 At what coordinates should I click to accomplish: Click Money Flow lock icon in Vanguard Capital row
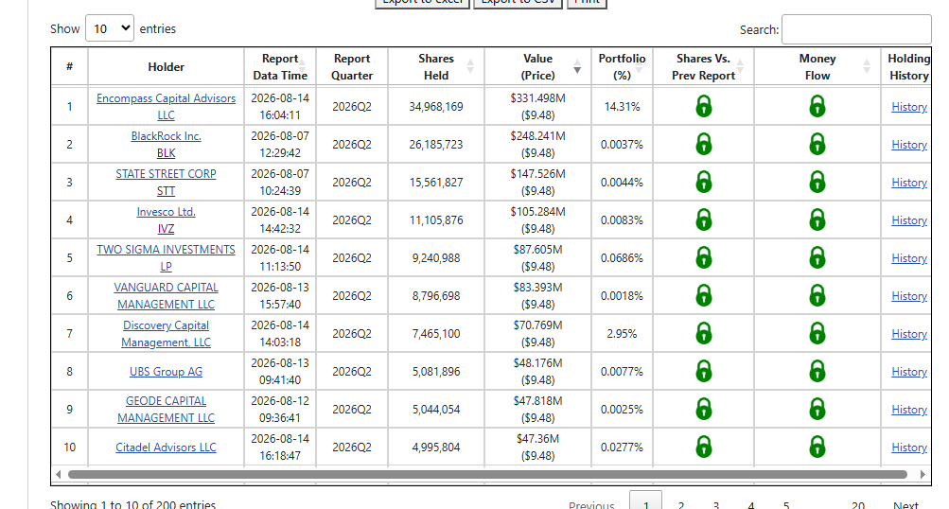coord(817,295)
